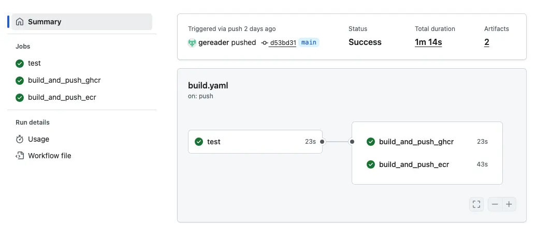The image size is (536, 227).
Task: Click the Summary home icon
Action: tap(20, 22)
